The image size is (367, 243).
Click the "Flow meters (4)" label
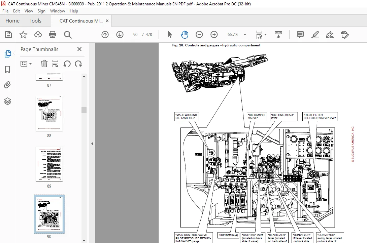click(x=228, y=235)
